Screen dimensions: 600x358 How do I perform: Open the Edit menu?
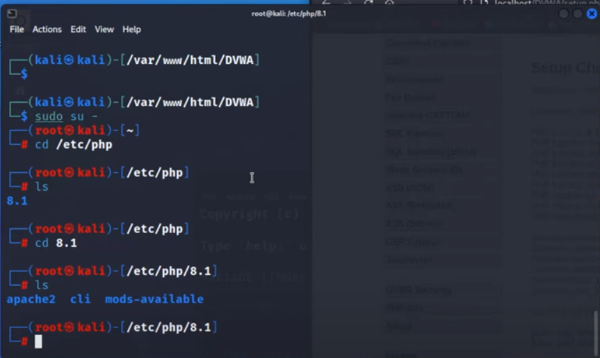[78, 29]
